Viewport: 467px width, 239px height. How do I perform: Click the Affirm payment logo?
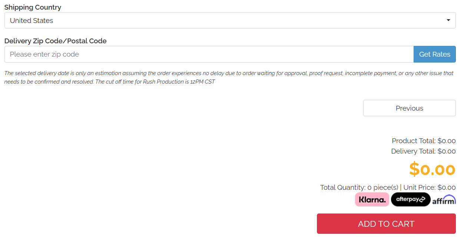444,200
